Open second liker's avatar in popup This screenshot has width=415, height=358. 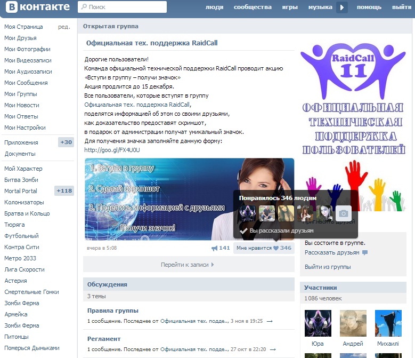267,213
